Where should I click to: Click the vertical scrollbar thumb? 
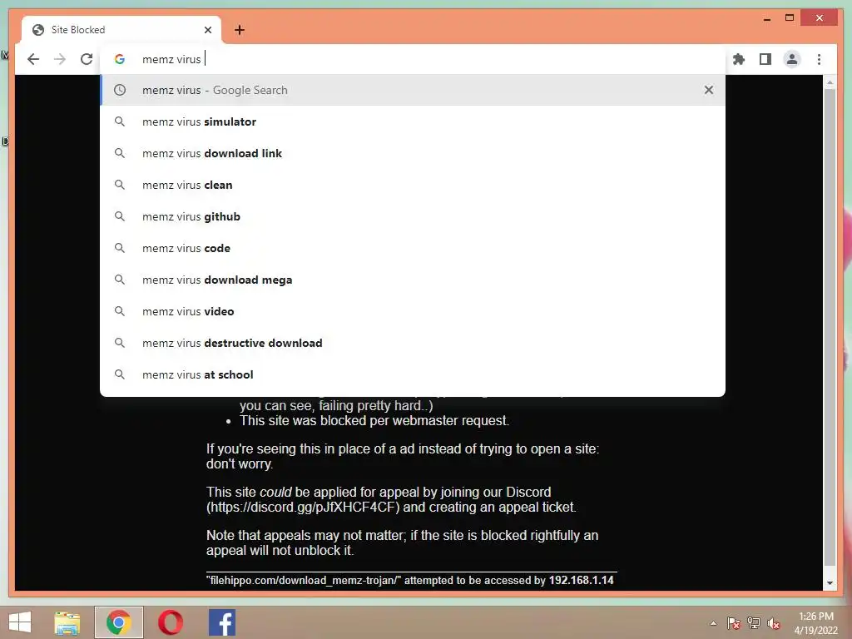tap(830, 327)
